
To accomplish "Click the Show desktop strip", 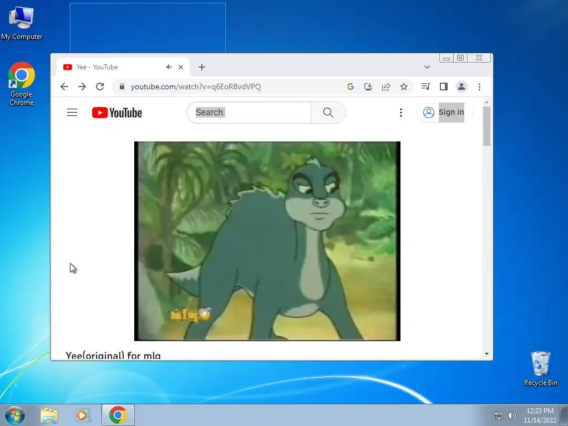I will (x=564, y=415).
